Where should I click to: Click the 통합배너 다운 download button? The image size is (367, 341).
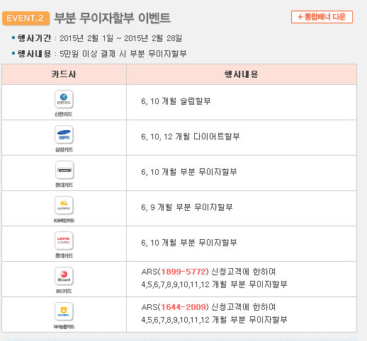(322, 17)
